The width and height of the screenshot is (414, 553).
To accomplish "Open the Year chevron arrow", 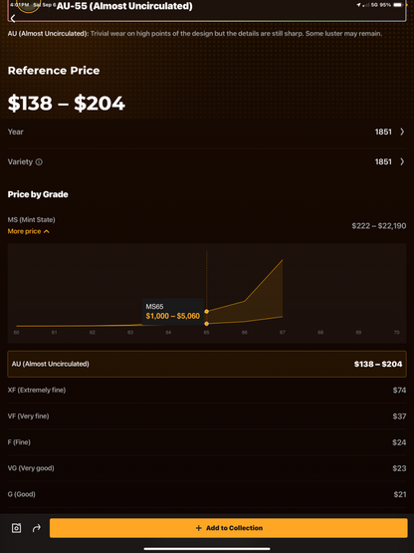I will (402, 132).
